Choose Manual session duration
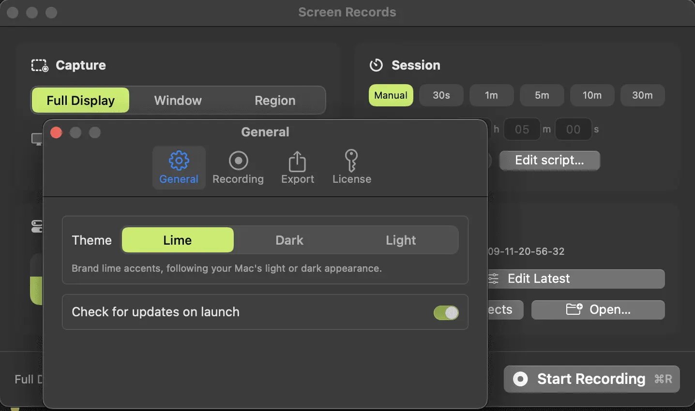695x411 pixels. (391, 95)
